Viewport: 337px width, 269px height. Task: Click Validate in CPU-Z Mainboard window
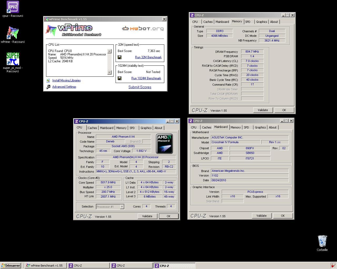261,216
